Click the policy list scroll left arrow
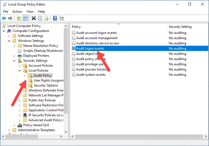The image size is (209, 146). click(x=72, y=136)
